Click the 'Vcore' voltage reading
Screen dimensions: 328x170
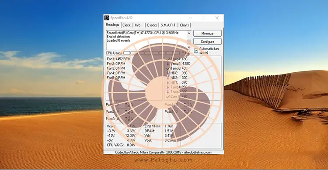pyautogui.click(x=121, y=126)
